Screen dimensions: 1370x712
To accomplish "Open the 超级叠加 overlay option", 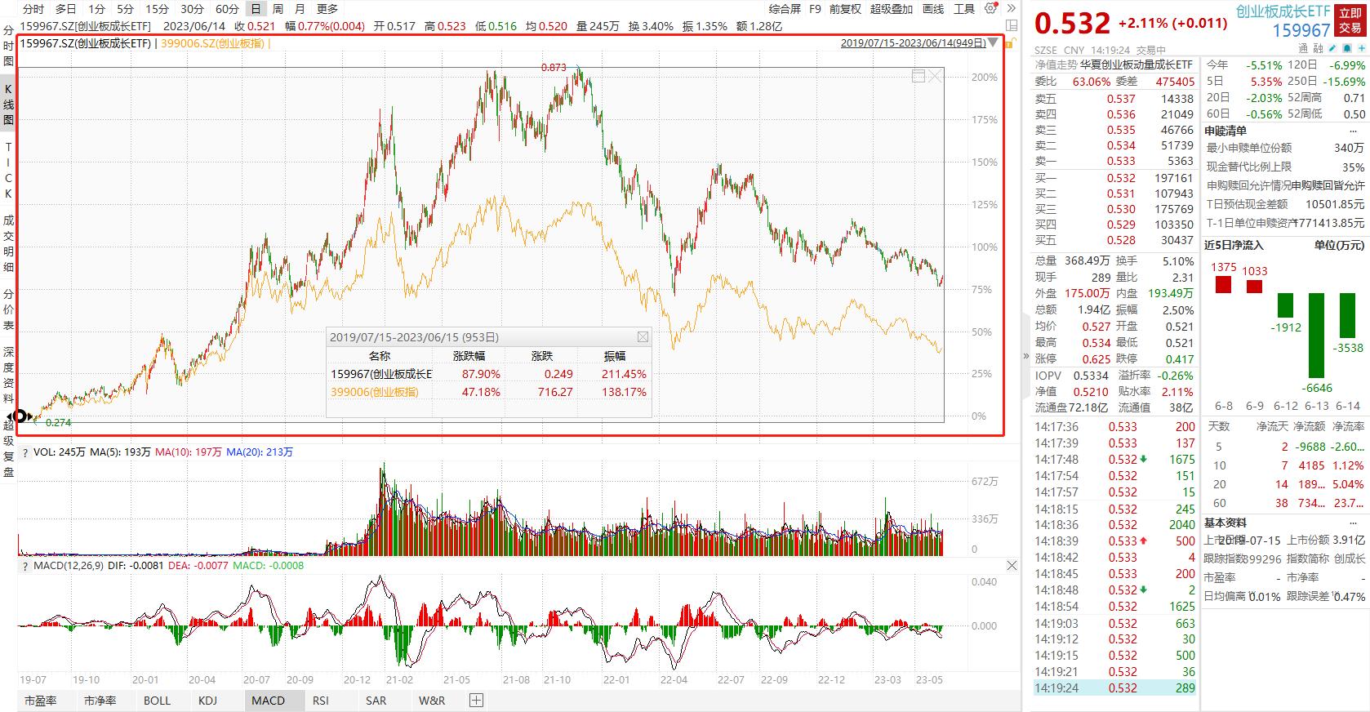I will pyautogui.click(x=891, y=9).
